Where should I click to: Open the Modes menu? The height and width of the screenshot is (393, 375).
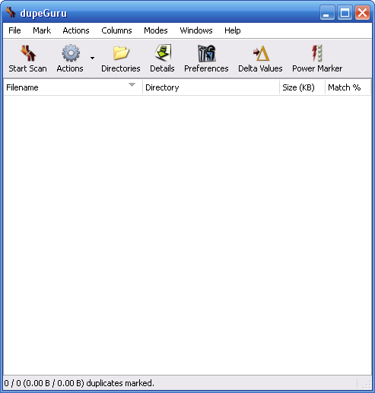[156, 30]
